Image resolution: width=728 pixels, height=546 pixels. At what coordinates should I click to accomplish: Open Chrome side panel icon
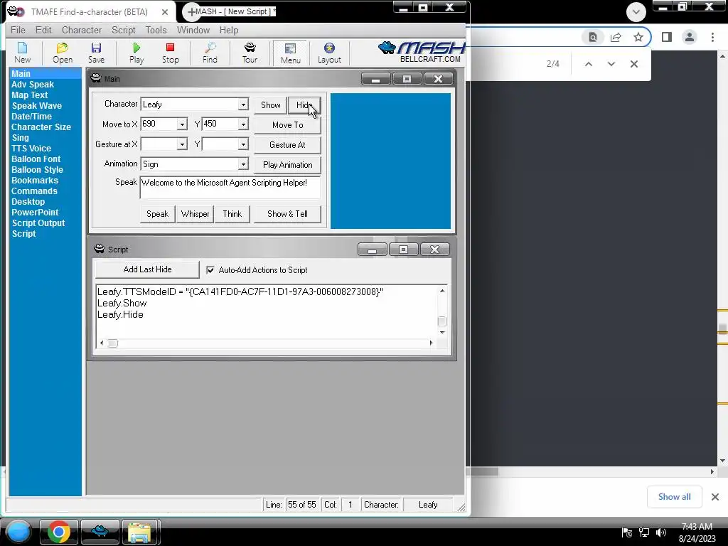pos(667,37)
